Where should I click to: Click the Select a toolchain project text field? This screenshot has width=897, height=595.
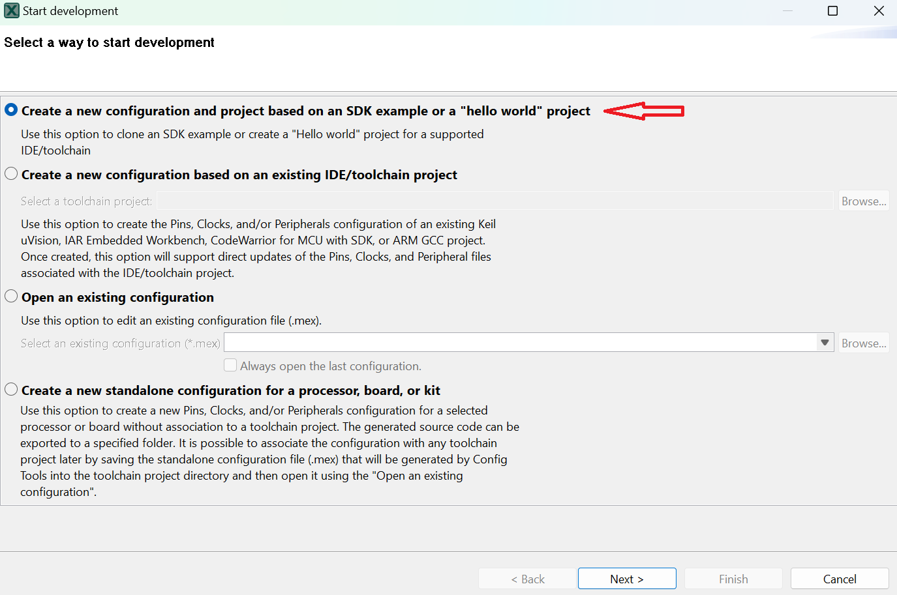[495, 201]
